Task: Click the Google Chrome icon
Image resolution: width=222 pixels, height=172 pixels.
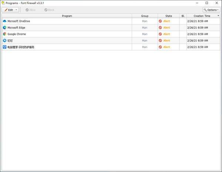Action: [5, 34]
